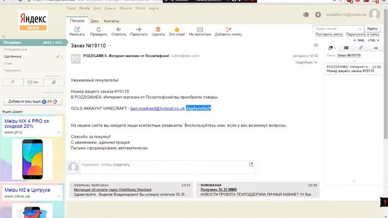Go to next message with след.
The image size is (388, 218).
373,40
